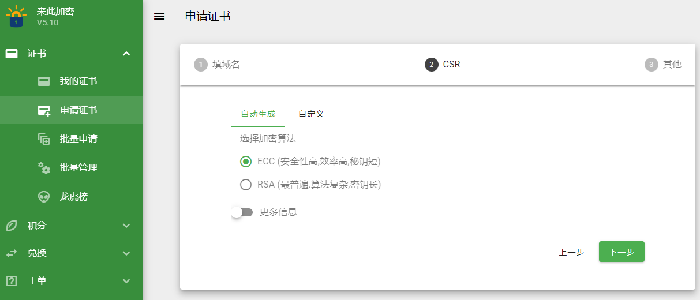Click the 批量申请 copy-plus icon
Screen dimensions: 700x300
click(x=44, y=139)
